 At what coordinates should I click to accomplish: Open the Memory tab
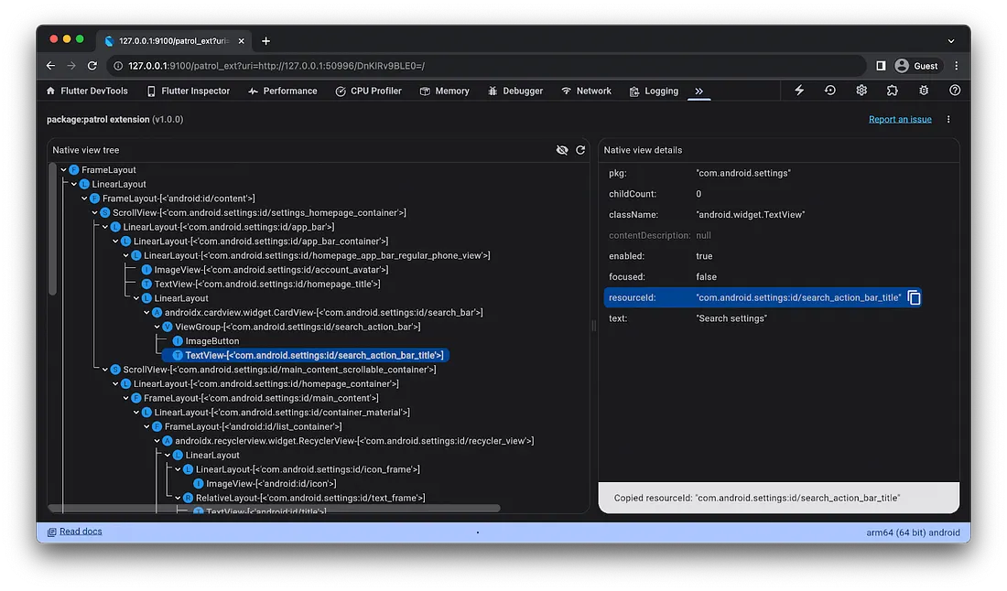(444, 91)
